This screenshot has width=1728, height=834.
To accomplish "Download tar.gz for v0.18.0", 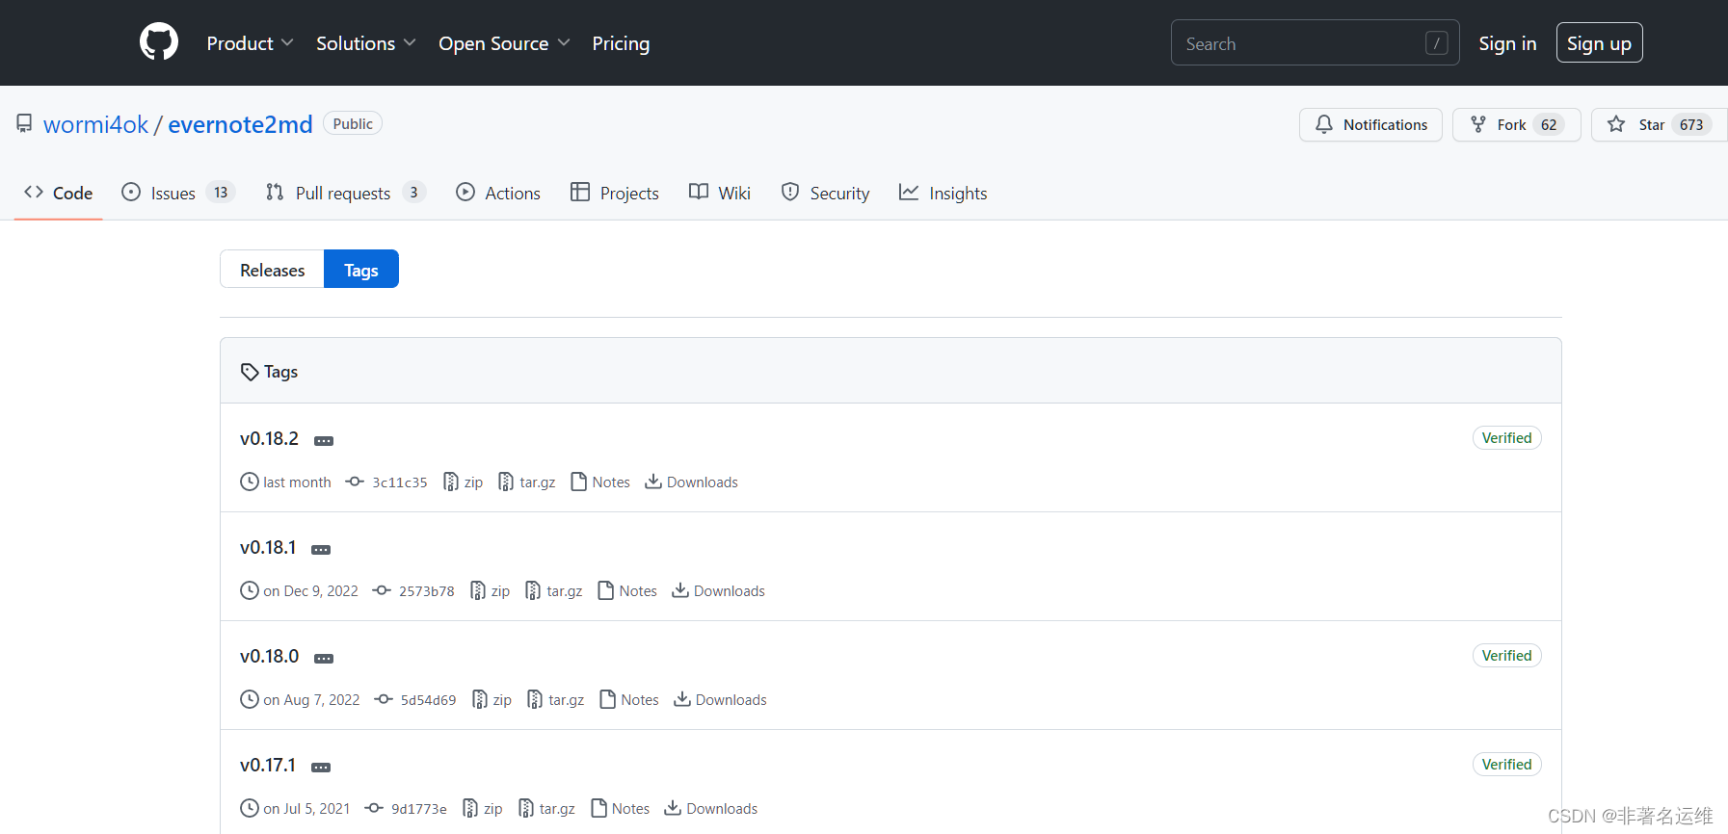I will [556, 700].
